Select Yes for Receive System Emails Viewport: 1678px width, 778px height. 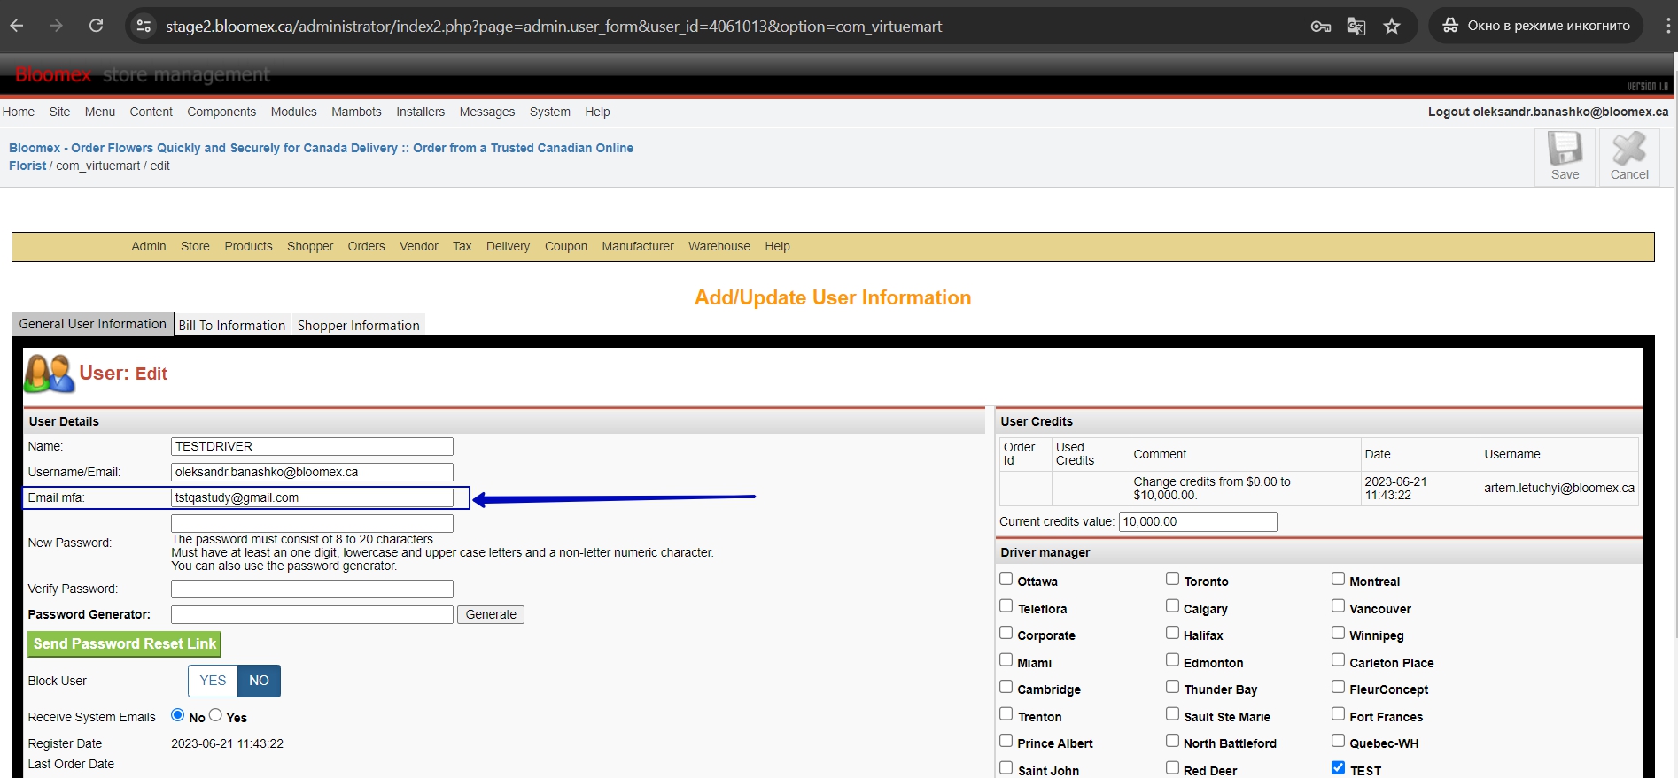point(215,715)
